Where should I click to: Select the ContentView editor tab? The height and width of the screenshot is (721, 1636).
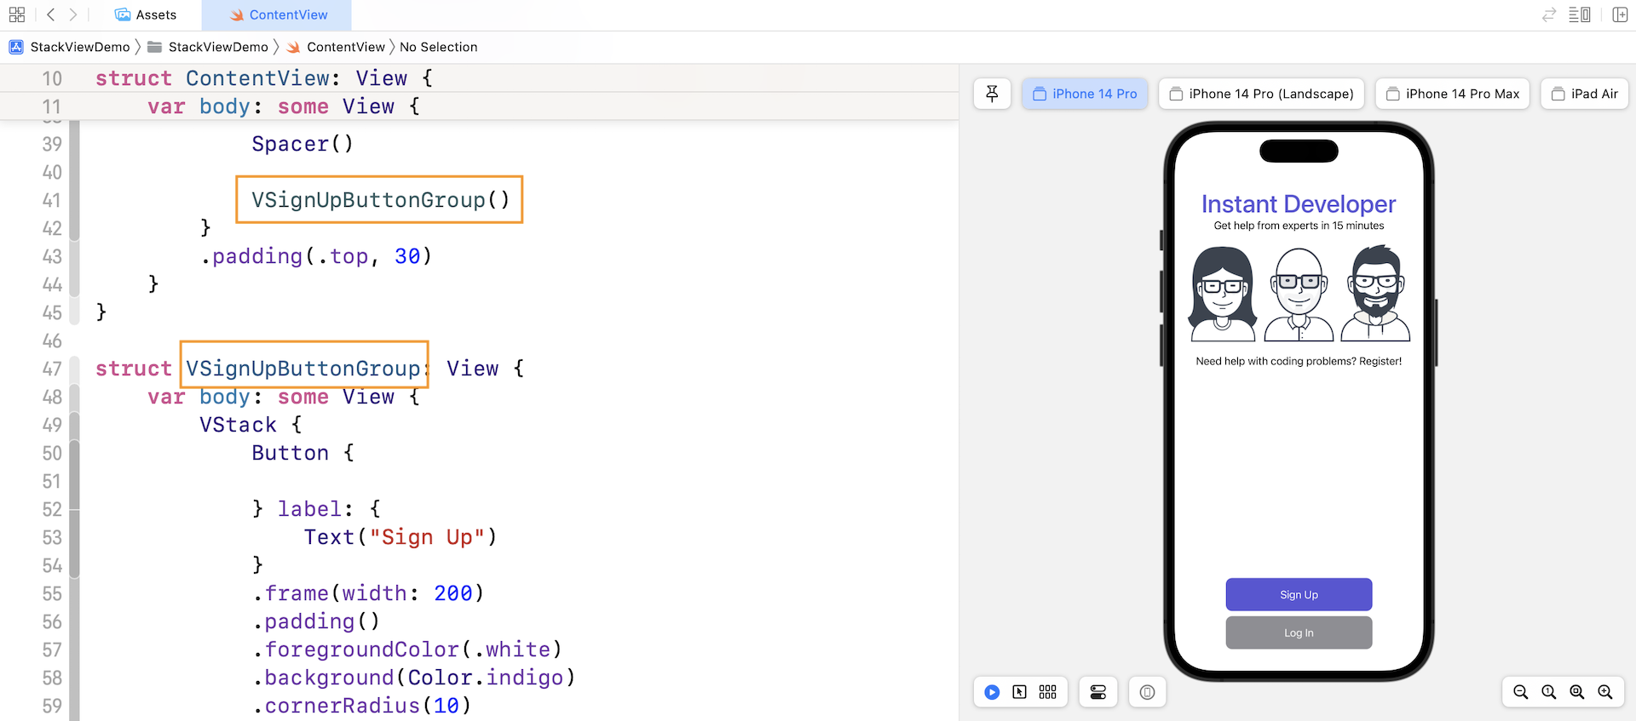click(278, 14)
